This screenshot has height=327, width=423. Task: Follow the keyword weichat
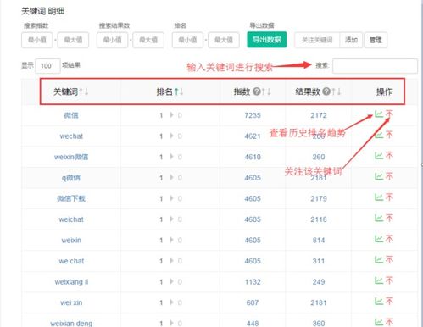pyautogui.click(x=389, y=218)
